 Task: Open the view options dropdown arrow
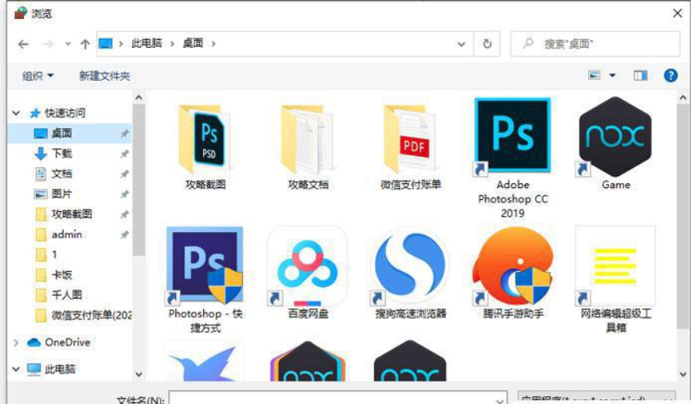(x=612, y=76)
